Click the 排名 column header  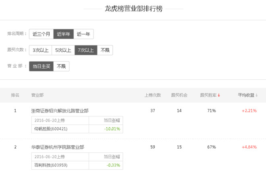pyautogui.click(x=15, y=95)
